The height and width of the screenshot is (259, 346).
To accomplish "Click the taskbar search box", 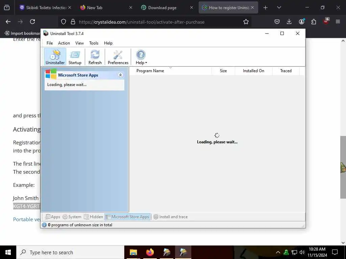I will [70, 252].
